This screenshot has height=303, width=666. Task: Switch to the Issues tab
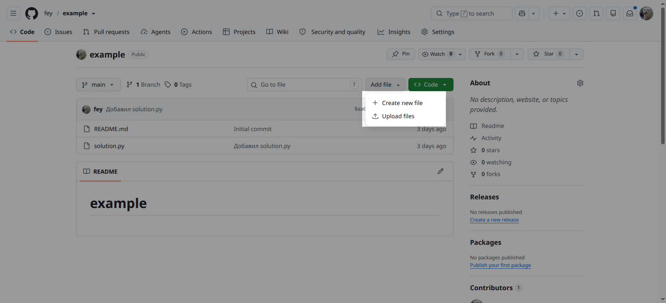coord(58,32)
